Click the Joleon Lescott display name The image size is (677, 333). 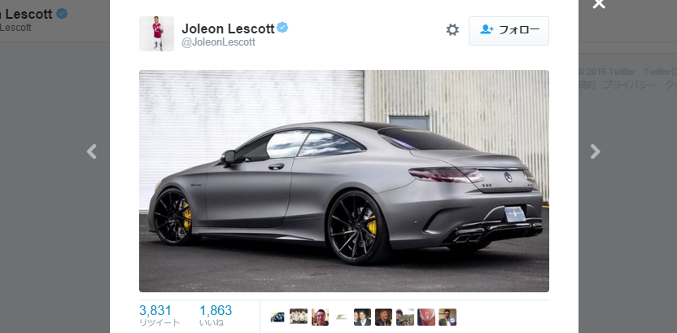tap(228, 28)
